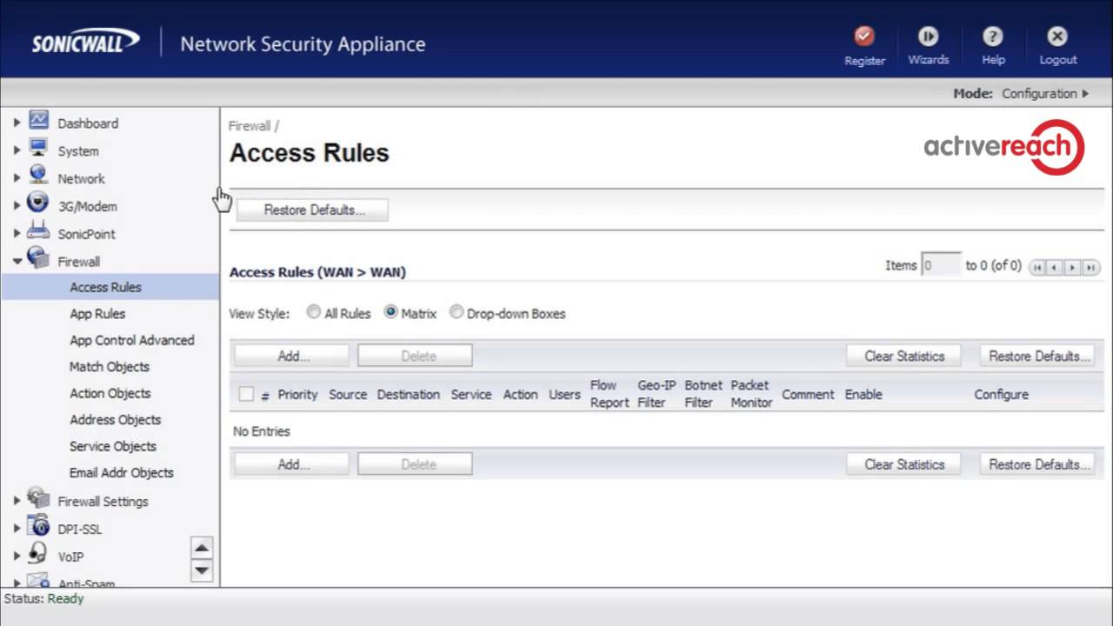Viewport: 1113px width, 626px height.
Task: Click upper table Restore Defaults... button
Action: click(1036, 356)
